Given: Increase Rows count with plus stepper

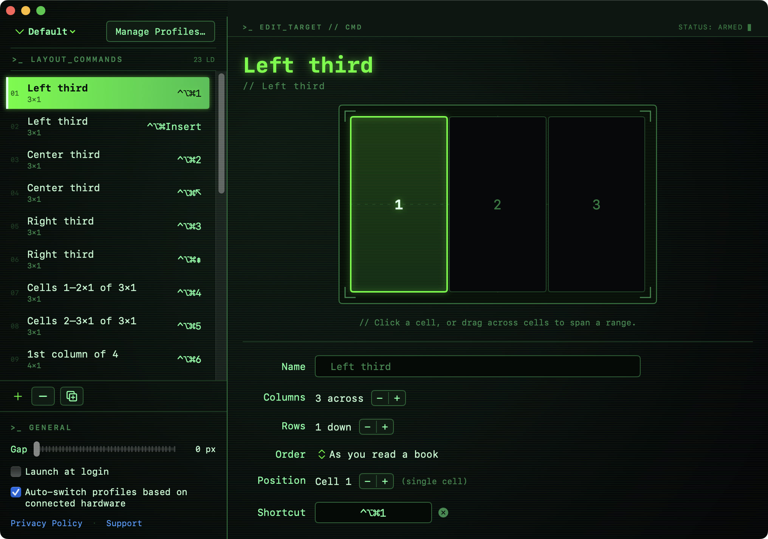Looking at the screenshot, I should 385,427.
